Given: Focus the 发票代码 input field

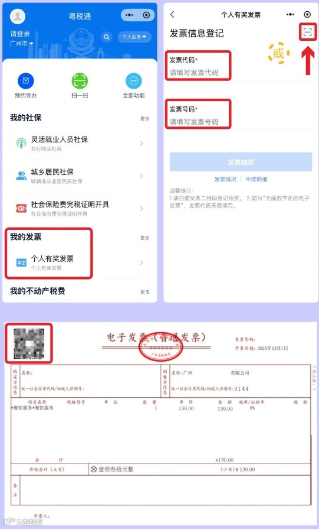Looking at the screenshot, I should (241, 73).
